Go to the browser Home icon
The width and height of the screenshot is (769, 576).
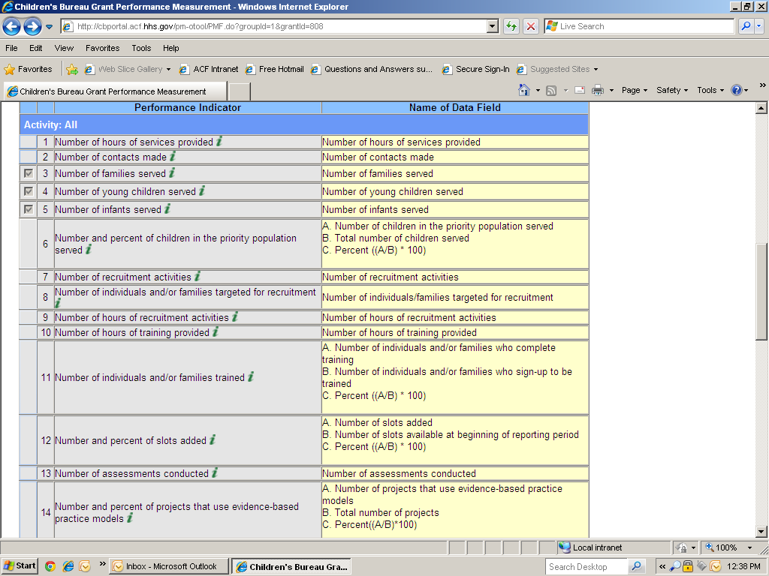click(525, 90)
